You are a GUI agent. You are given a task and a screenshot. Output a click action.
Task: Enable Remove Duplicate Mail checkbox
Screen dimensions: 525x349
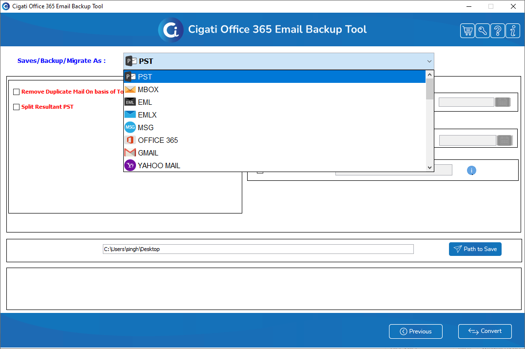click(x=16, y=92)
